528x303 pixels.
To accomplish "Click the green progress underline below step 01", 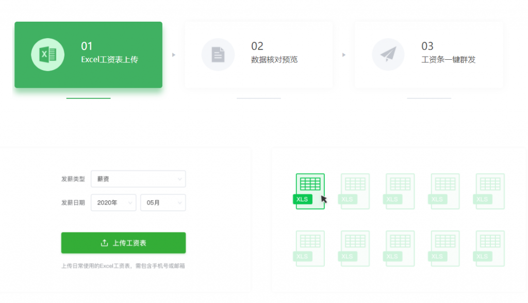I will click(88, 98).
